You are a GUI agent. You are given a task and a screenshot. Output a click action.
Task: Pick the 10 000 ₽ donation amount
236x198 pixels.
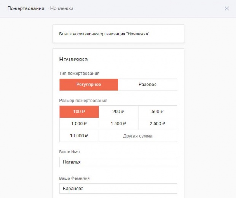[x=79, y=136]
